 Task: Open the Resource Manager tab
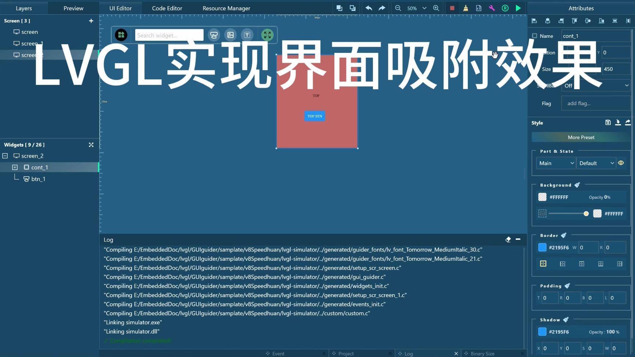[226, 8]
